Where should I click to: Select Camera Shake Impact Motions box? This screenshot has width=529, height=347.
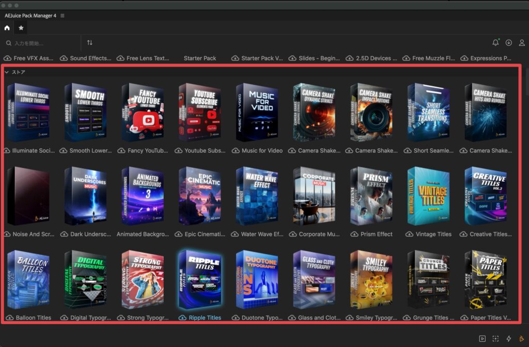(x=371, y=112)
